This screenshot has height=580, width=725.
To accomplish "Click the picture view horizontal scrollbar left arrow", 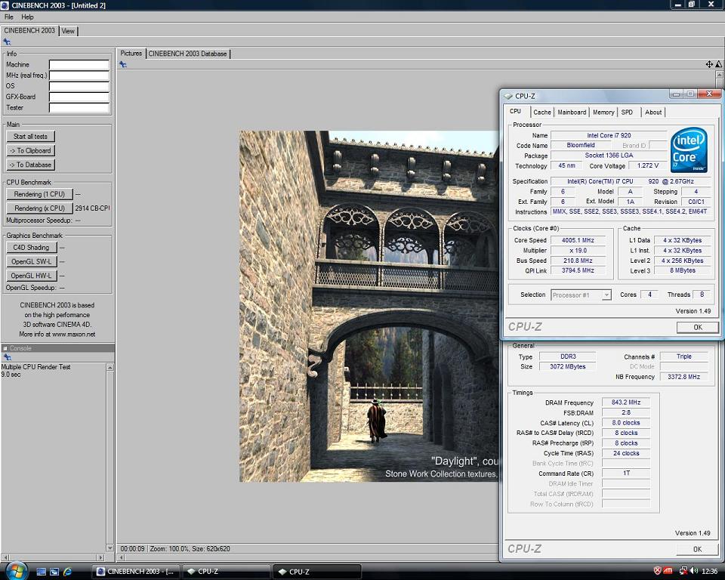I will click(x=122, y=557).
